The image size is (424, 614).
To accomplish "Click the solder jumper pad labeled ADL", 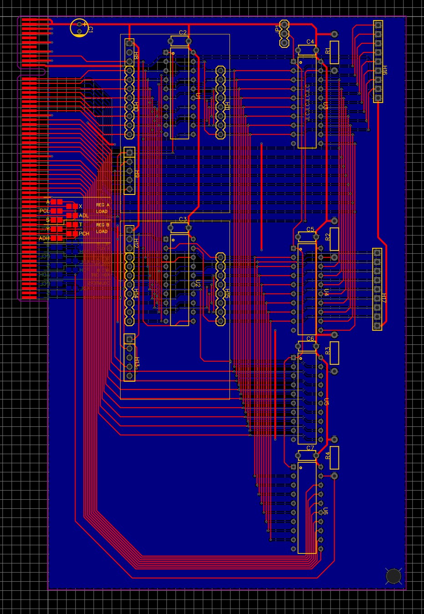I will coord(72,215).
